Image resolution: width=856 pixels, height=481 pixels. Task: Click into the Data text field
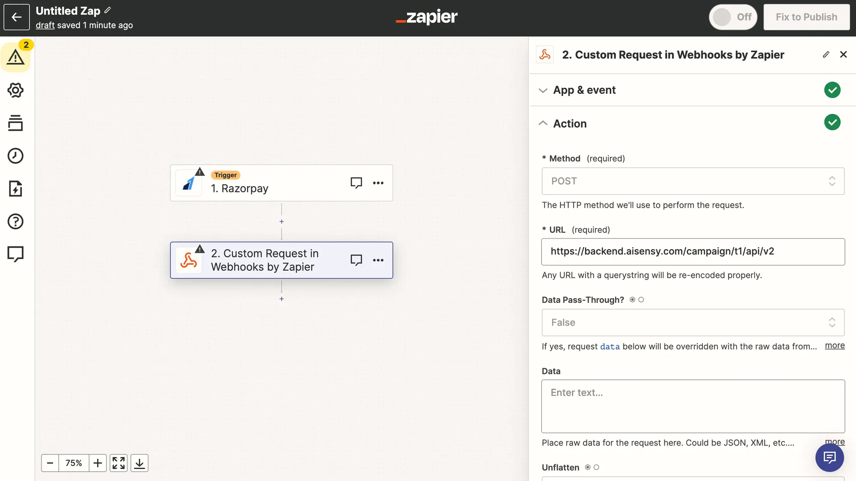693,406
